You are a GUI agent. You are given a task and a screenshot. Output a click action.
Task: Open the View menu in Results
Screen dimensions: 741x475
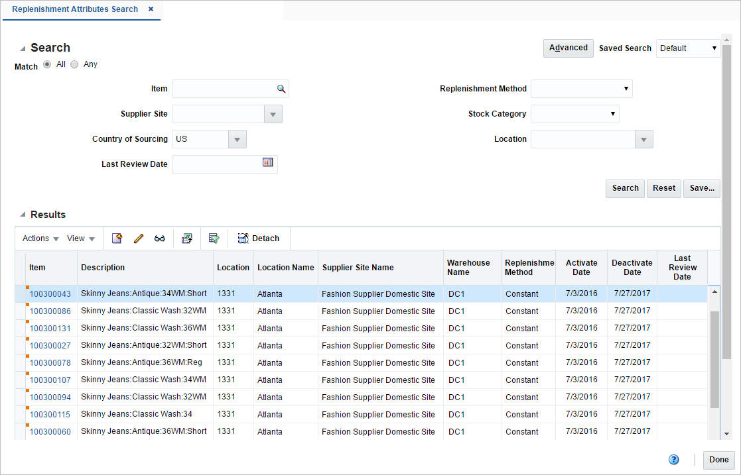[x=78, y=238]
